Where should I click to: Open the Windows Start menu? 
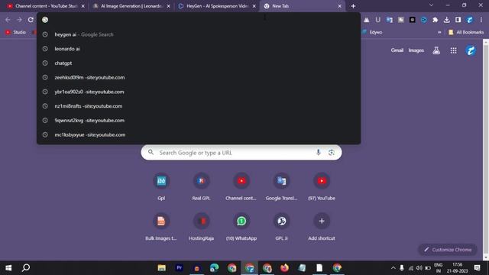tap(8, 268)
